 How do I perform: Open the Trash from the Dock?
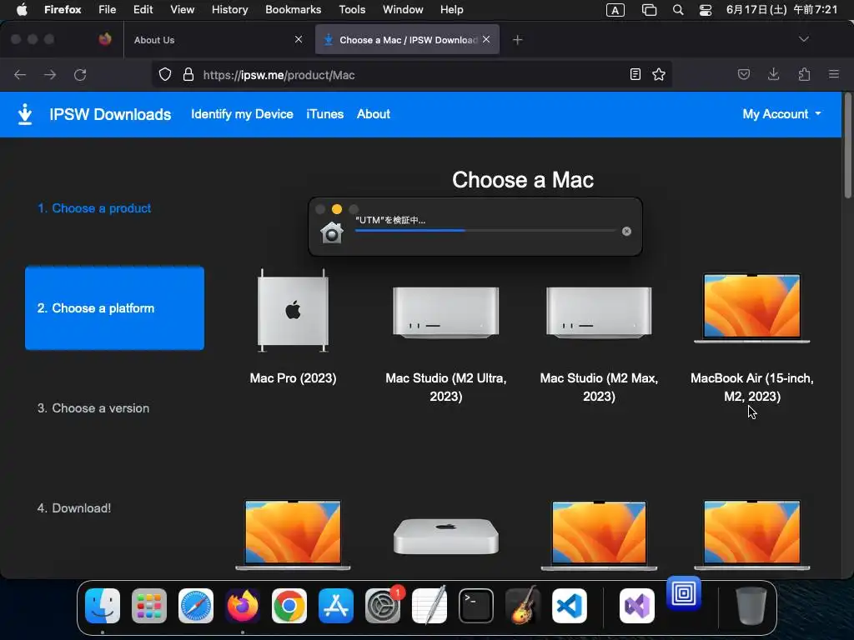click(751, 606)
